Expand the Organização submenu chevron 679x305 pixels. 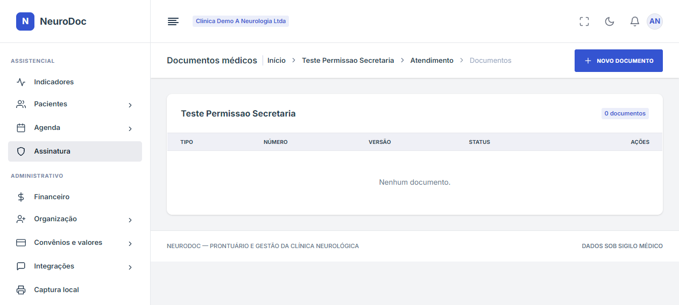pyautogui.click(x=130, y=220)
